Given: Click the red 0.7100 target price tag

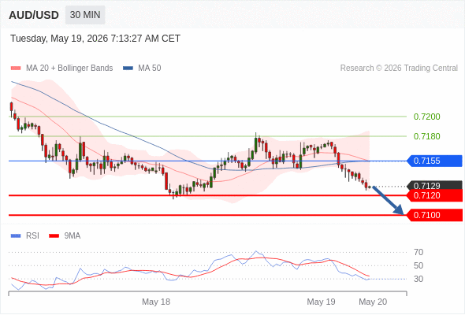Looking at the screenshot, I should coord(434,215).
